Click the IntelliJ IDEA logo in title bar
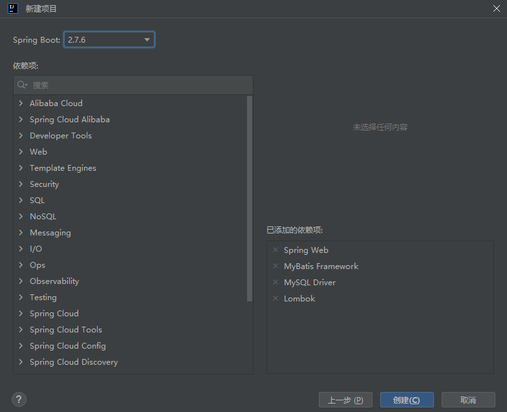This screenshot has width=507, height=412. (x=13, y=8)
